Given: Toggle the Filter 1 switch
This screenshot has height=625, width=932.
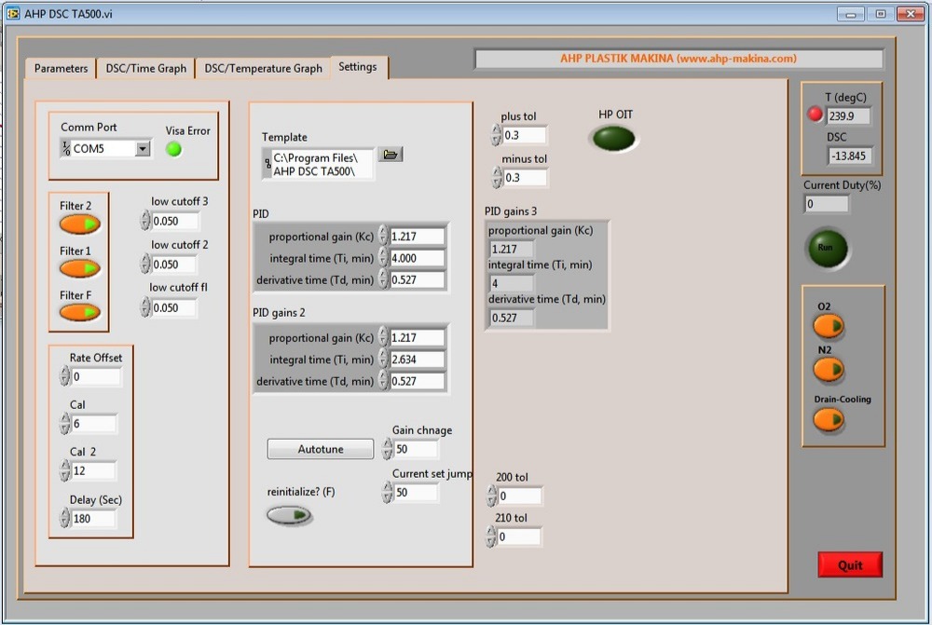Looking at the screenshot, I should [79, 268].
